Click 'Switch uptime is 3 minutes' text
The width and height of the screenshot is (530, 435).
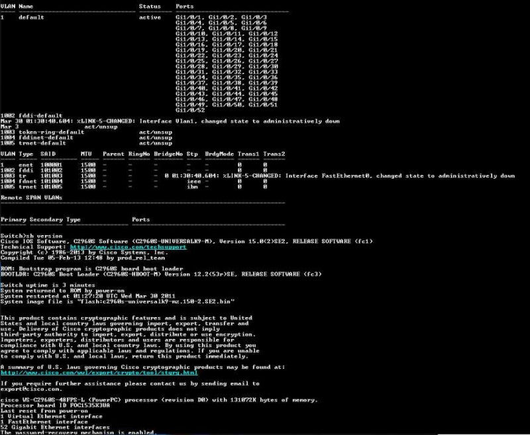(x=48, y=285)
